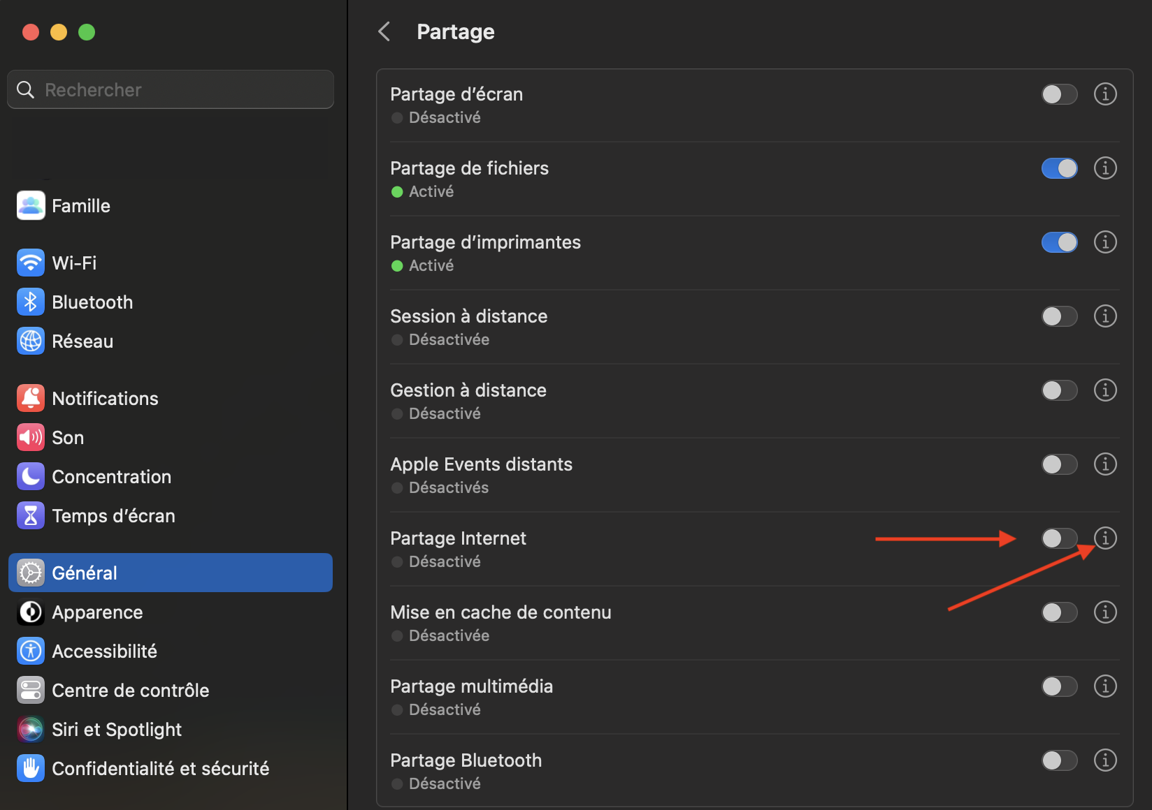Select Apparence in the sidebar
Image resolution: width=1152 pixels, height=810 pixels.
point(97,612)
